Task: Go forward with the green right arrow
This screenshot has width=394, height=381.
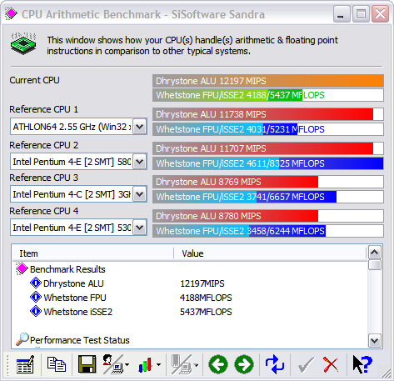Action: coord(244,364)
